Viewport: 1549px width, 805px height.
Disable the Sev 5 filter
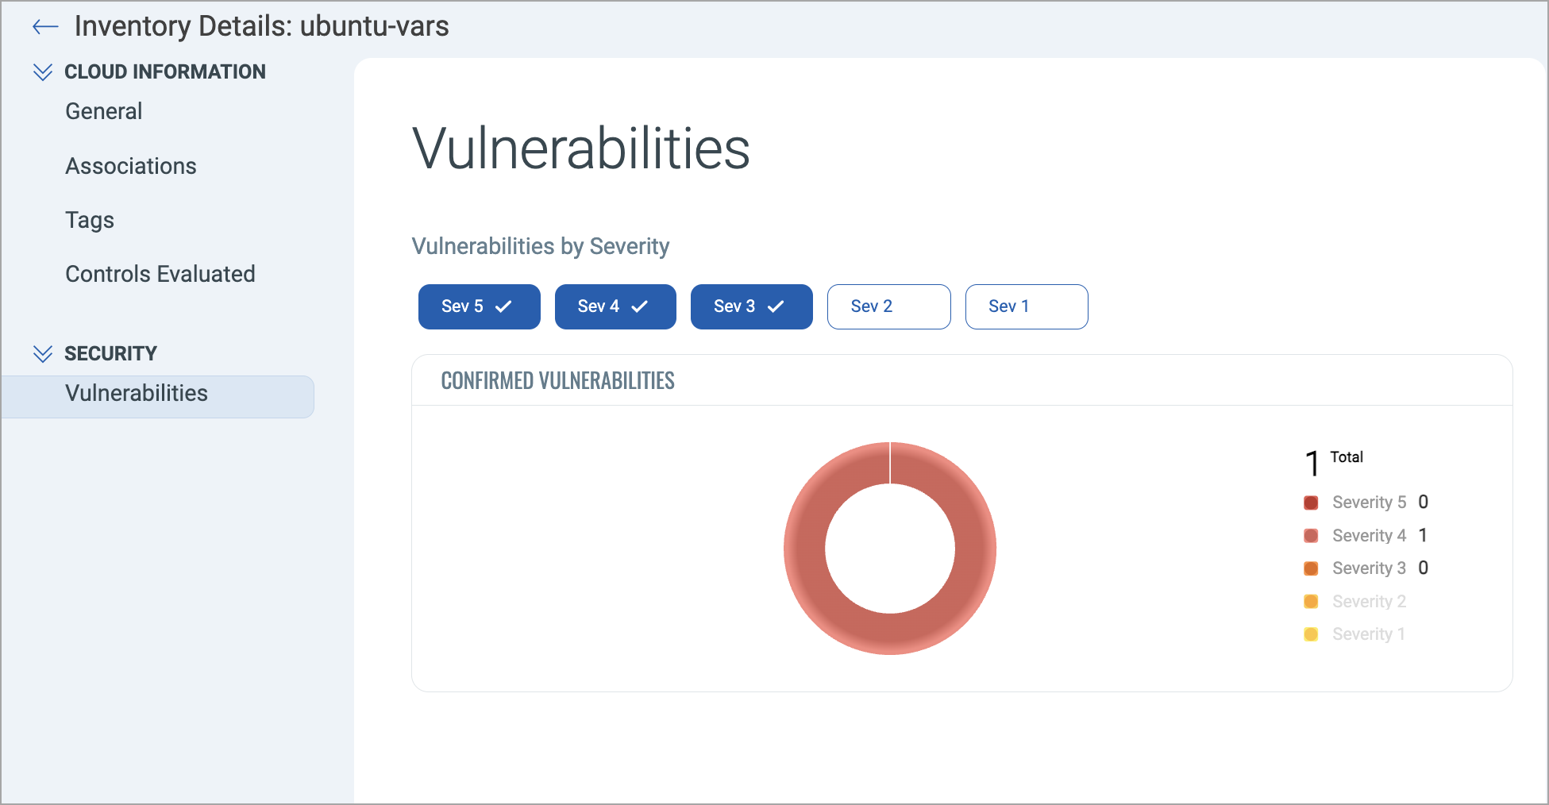(479, 306)
